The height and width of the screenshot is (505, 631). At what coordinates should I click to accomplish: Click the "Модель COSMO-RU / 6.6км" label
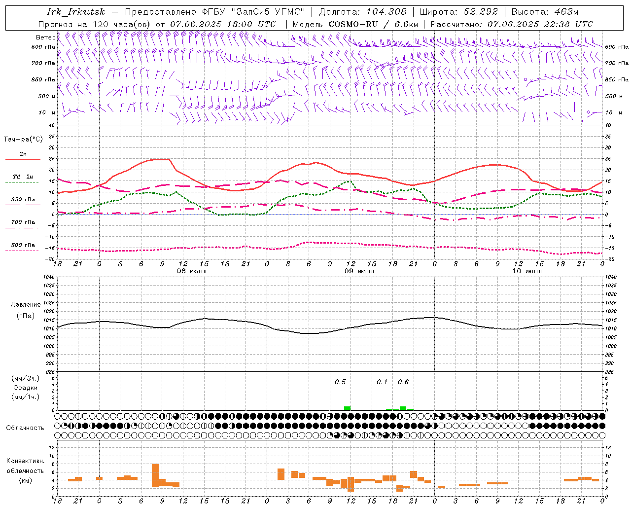(x=355, y=24)
